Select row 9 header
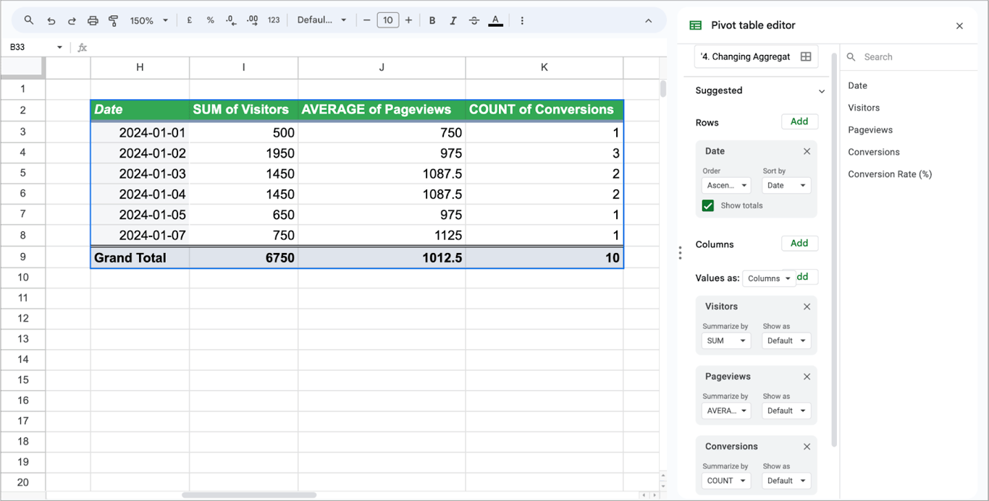This screenshot has width=989, height=501. (x=22, y=257)
